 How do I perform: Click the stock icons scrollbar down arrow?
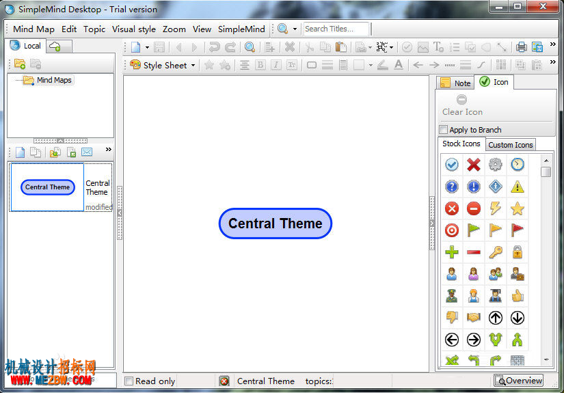pyautogui.click(x=546, y=360)
